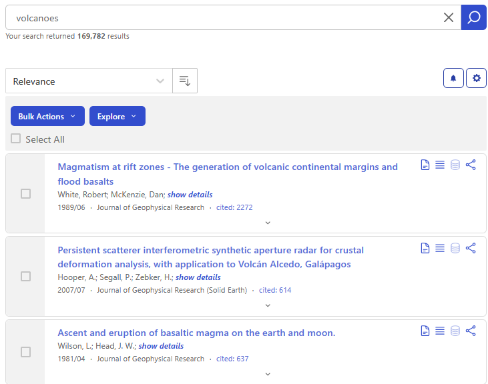This screenshot has width=488, height=384.
Task: Share the Magmatism at rift zones paper
Action: (471, 165)
